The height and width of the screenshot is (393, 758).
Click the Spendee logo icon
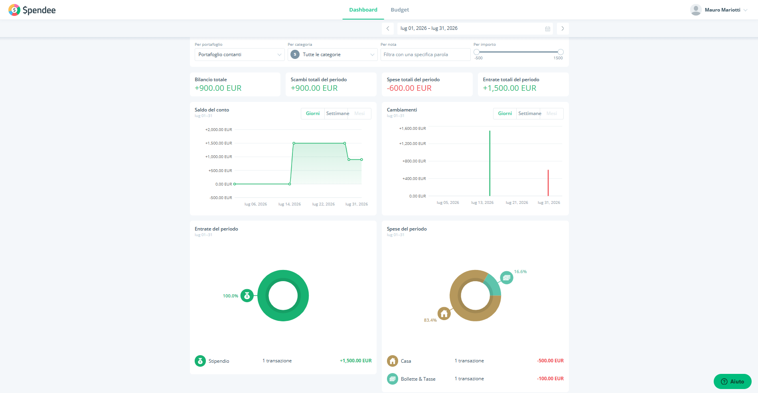pyautogui.click(x=14, y=10)
